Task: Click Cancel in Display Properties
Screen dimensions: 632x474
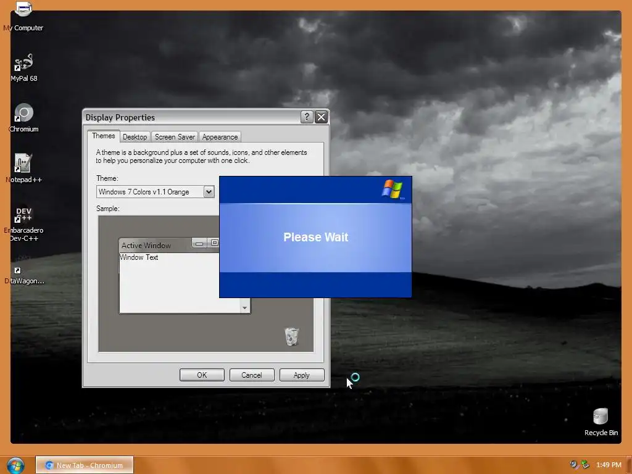Action: tap(252, 375)
